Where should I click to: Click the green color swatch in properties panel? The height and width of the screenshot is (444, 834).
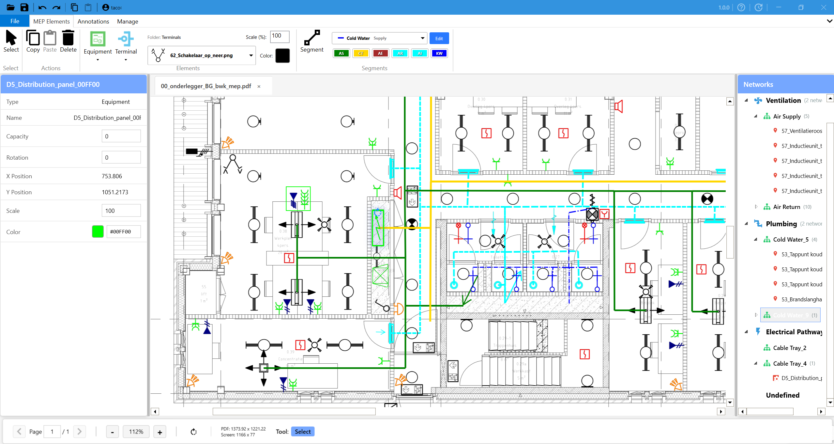coord(97,231)
